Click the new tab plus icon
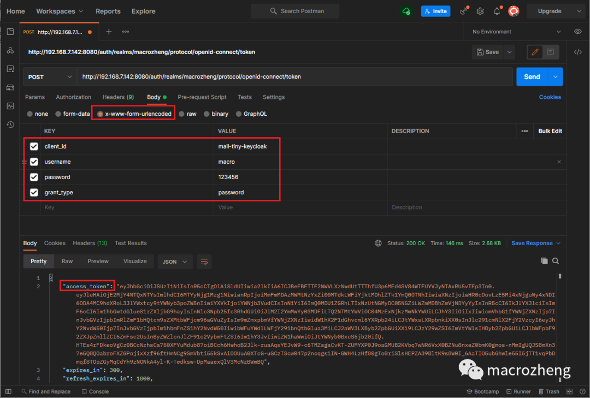Image resolution: width=590 pixels, height=398 pixels. tap(109, 32)
